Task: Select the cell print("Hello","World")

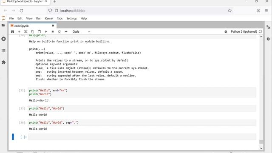Action: [142, 108]
